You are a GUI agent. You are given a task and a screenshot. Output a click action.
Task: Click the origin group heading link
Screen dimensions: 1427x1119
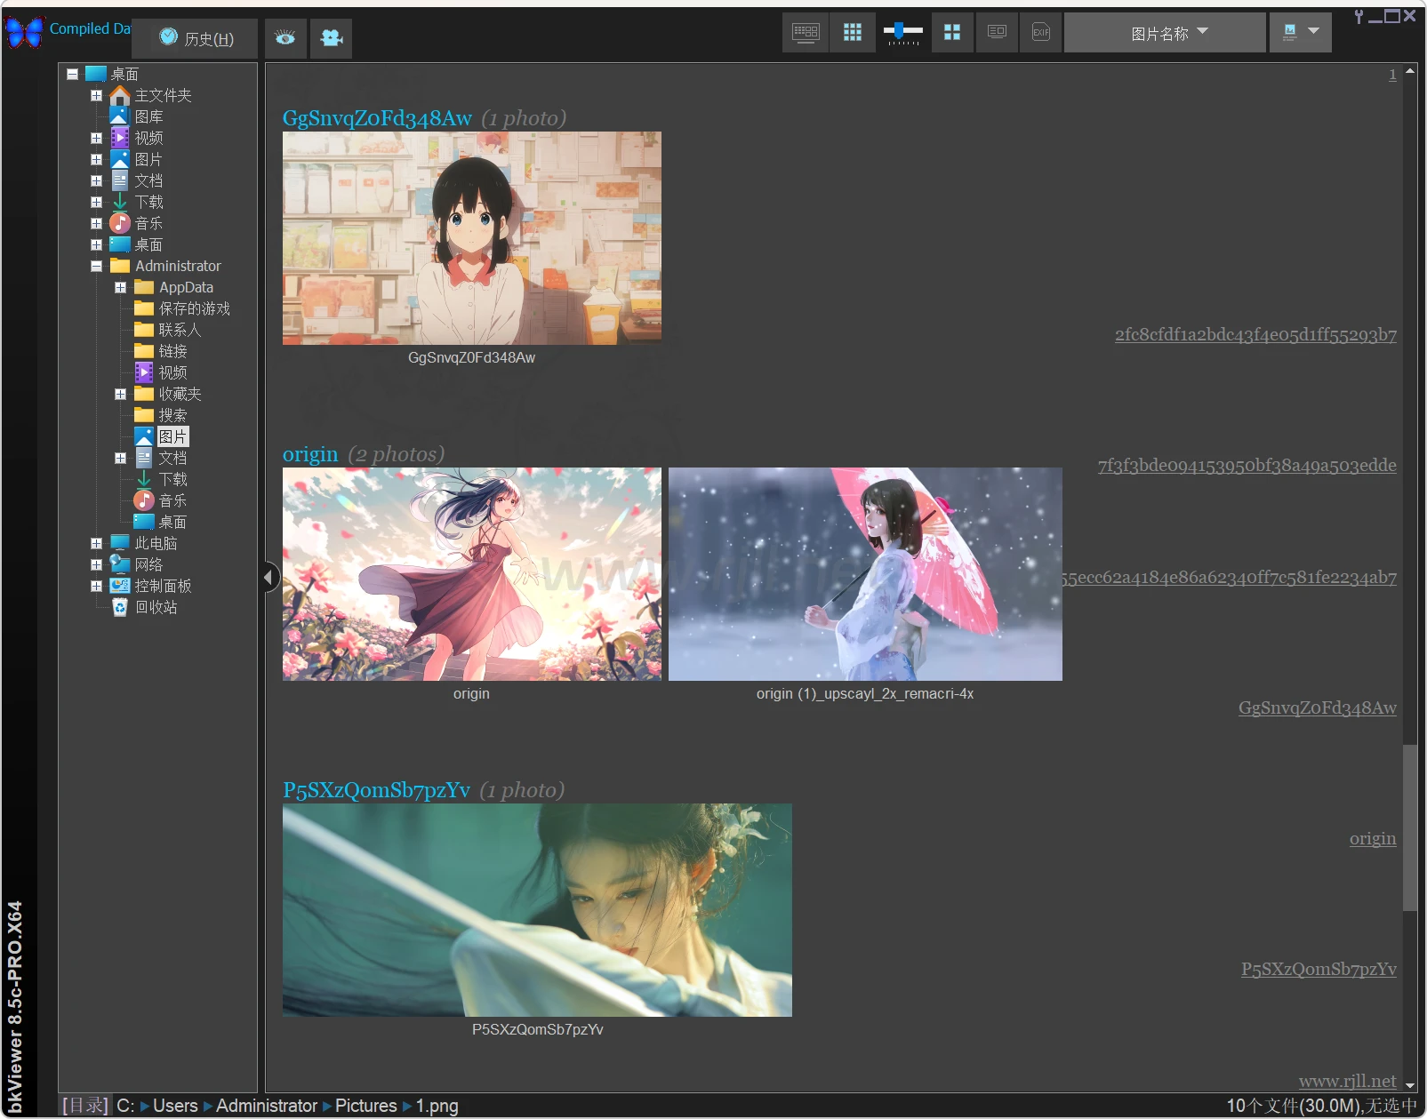coord(310,454)
